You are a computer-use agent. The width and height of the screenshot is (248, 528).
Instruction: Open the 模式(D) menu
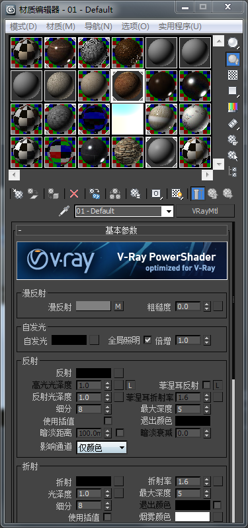[23, 27]
